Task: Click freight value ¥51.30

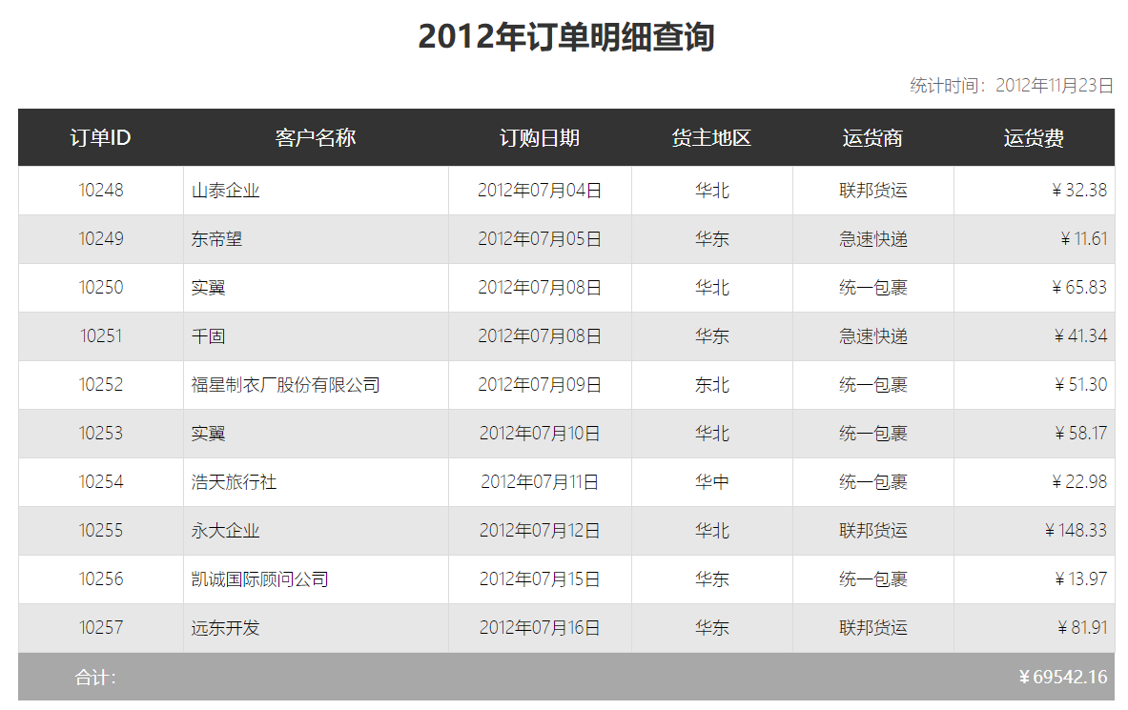Action: coord(1080,384)
